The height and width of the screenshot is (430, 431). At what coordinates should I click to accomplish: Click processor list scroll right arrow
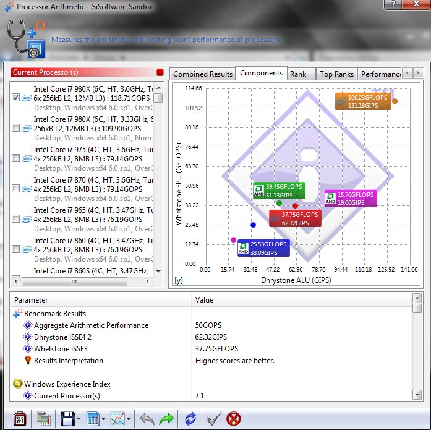148,282
